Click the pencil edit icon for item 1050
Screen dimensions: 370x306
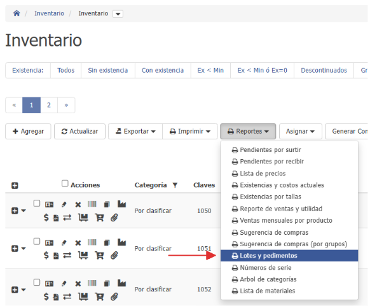coord(64,204)
